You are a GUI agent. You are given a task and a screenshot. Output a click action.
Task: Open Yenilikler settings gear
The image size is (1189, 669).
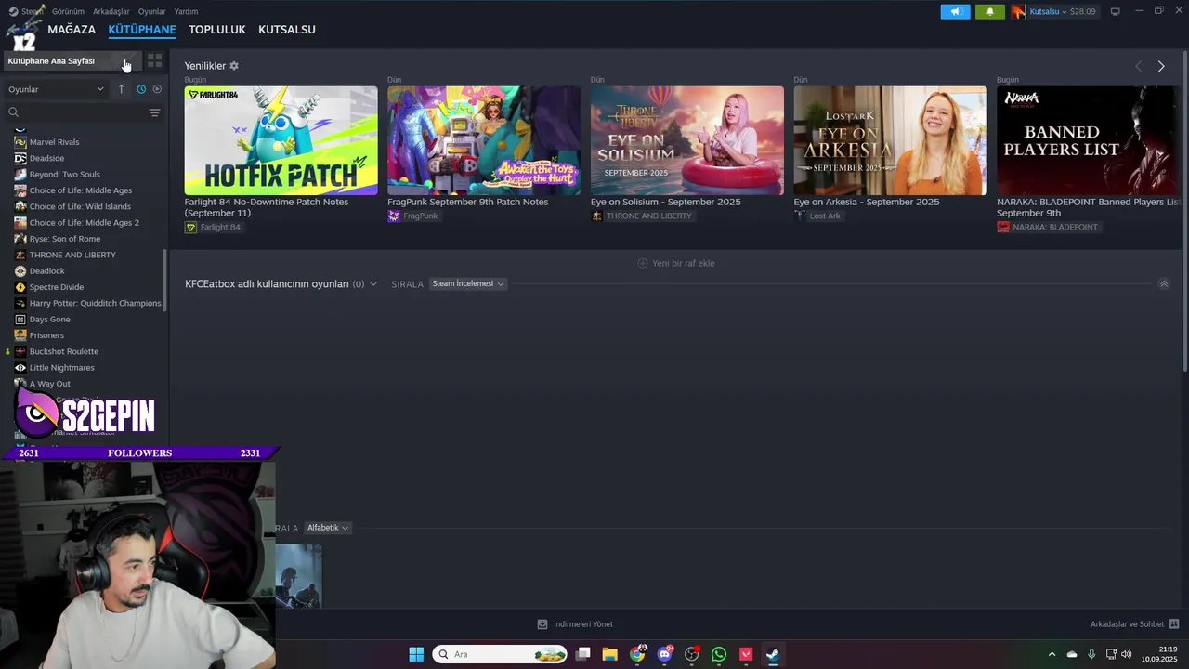click(x=234, y=66)
